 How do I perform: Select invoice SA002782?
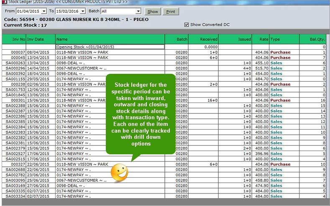tap(15, 175)
